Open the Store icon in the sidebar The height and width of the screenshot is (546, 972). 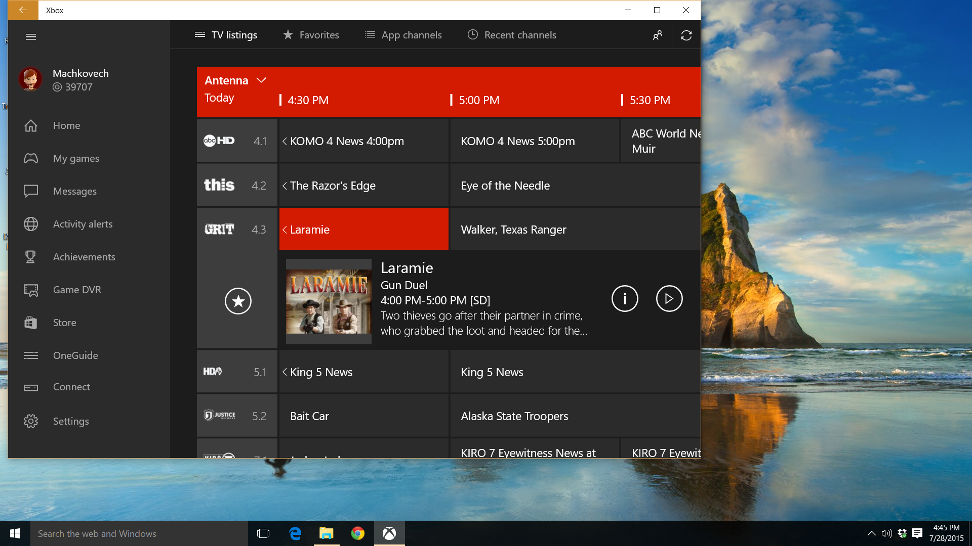[31, 323]
